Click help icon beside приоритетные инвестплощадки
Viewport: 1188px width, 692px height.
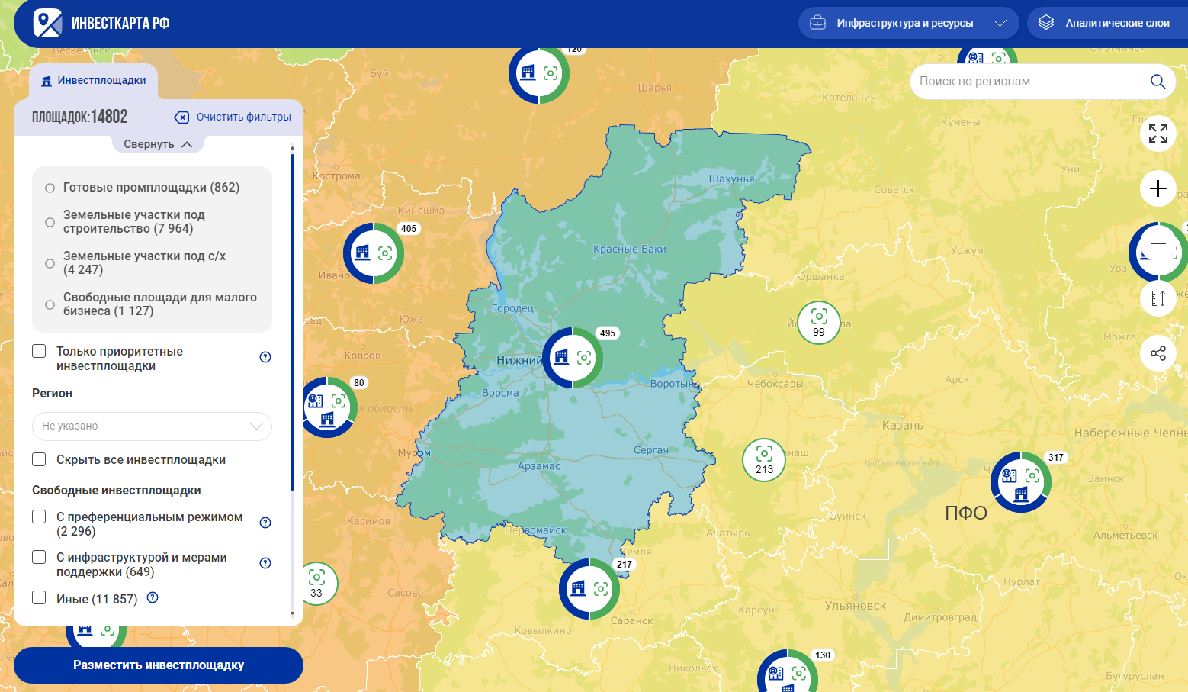coord(265,357)
